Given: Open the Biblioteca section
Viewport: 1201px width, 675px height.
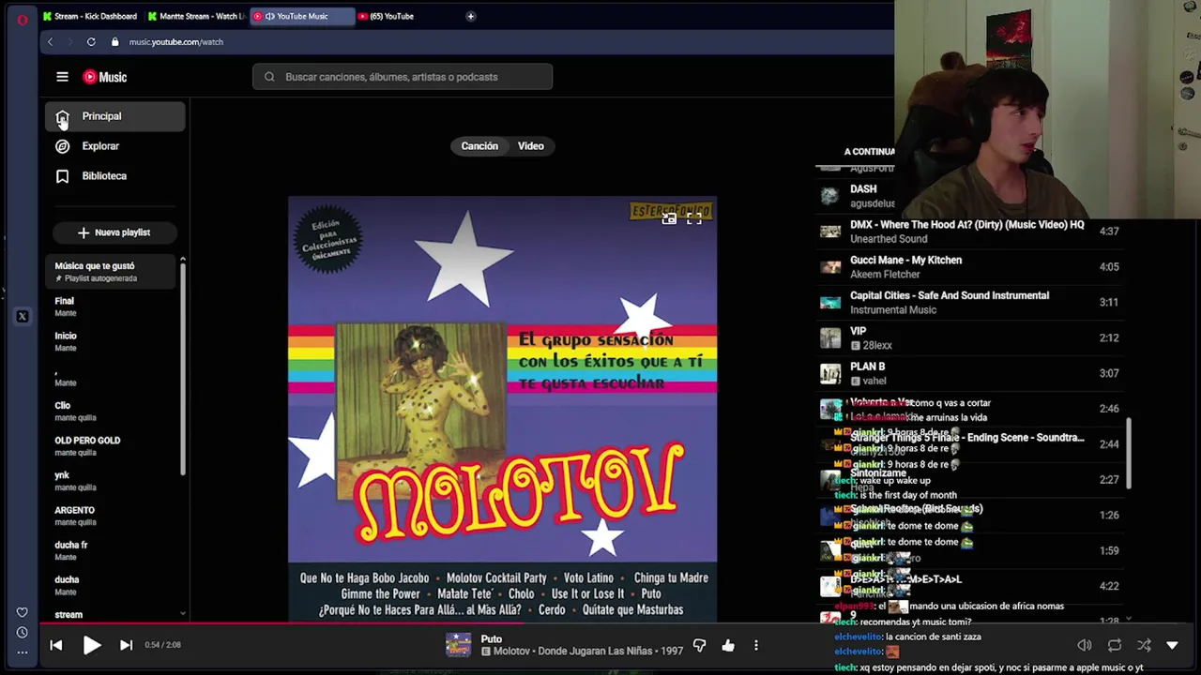Looking at the screenshot, I should pos(115,176).
